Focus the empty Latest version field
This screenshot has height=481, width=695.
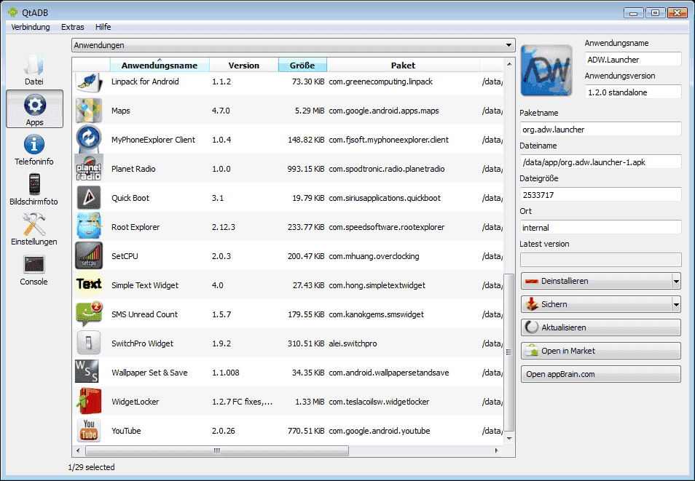(x=600, y=260)
